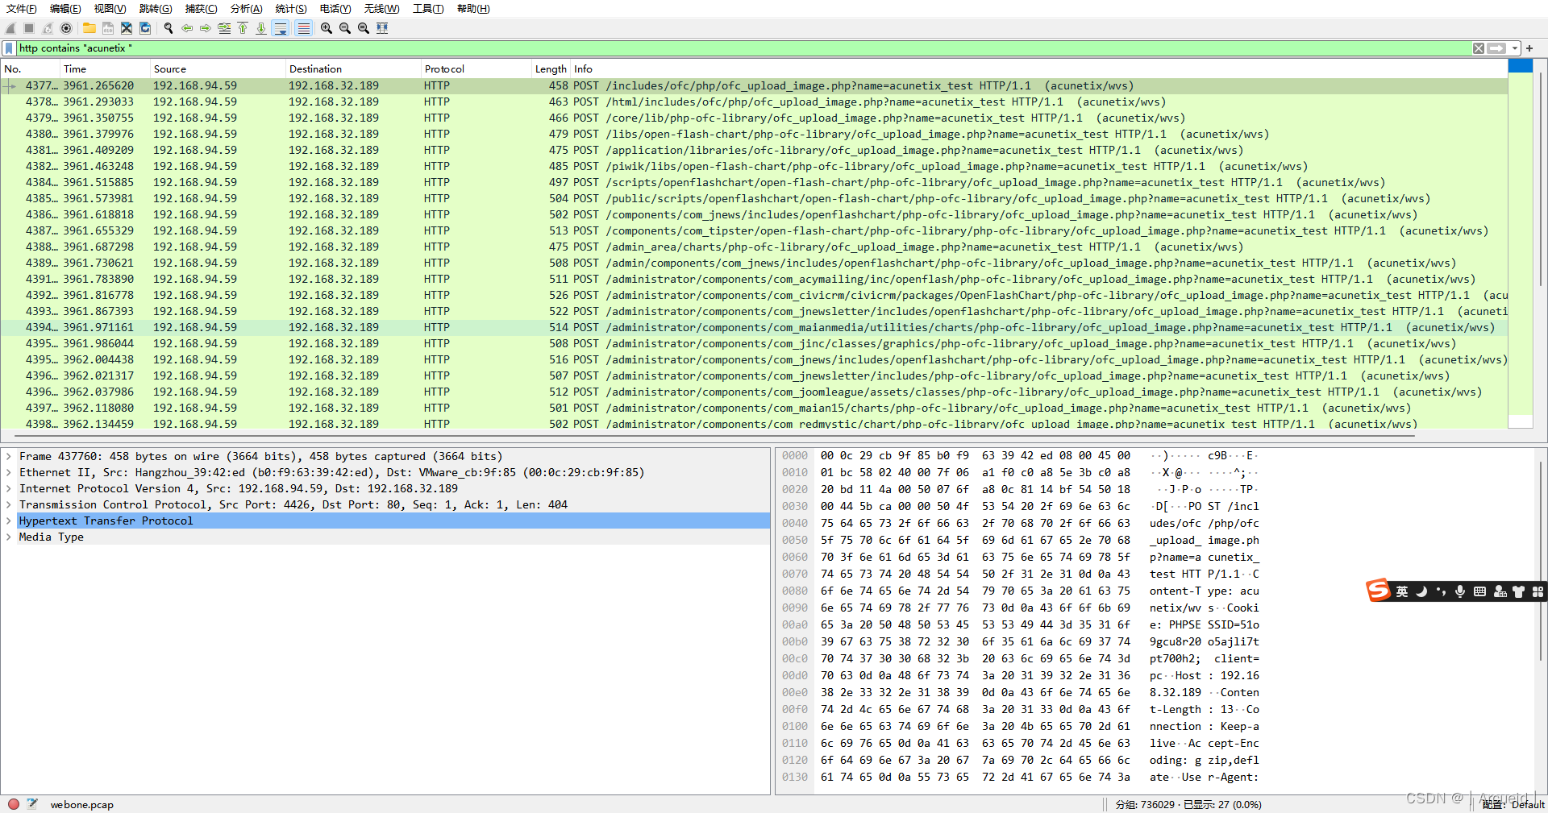The width and height of the screenshot is (1548, 813).
Task: Expand Transmission Control Protocol node
Action: [9, 505]
